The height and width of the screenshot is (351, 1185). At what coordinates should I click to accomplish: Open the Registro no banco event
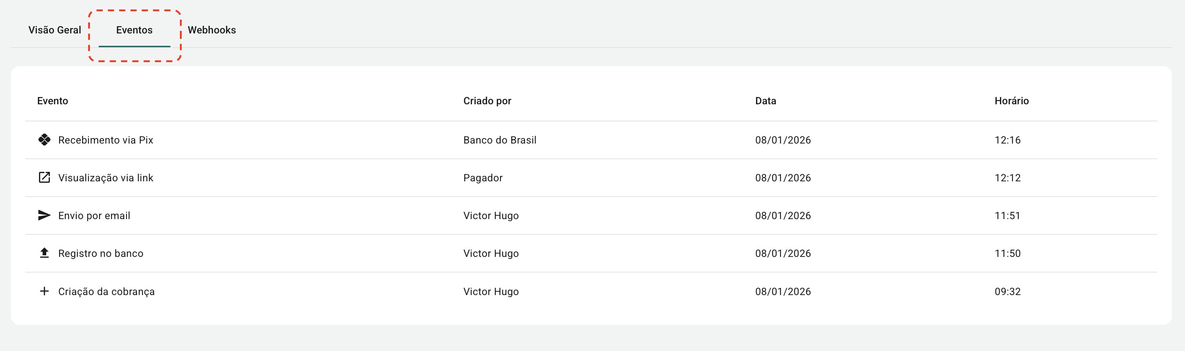pyautogui.click(x=101, y=253)
